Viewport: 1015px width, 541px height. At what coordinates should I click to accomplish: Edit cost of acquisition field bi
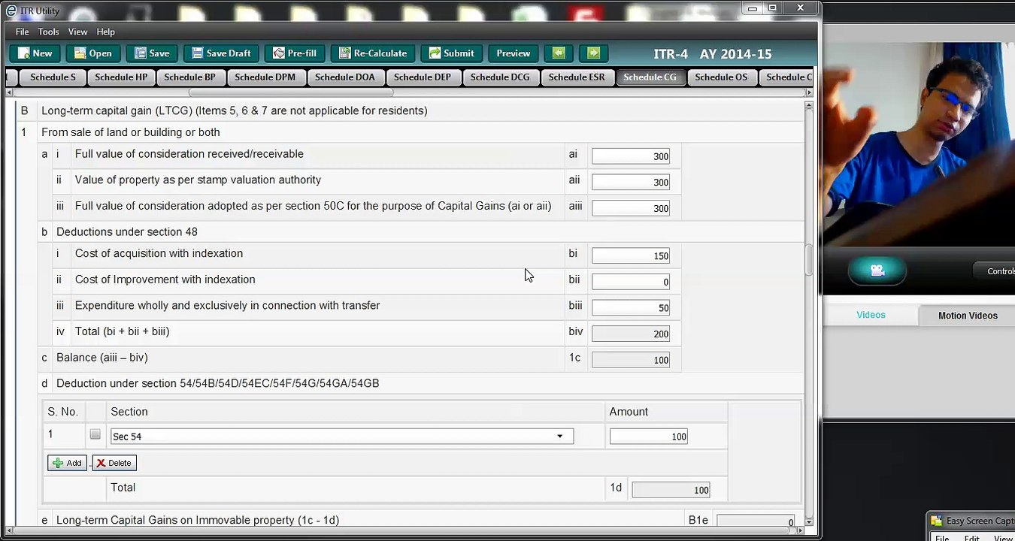(631, 255)
